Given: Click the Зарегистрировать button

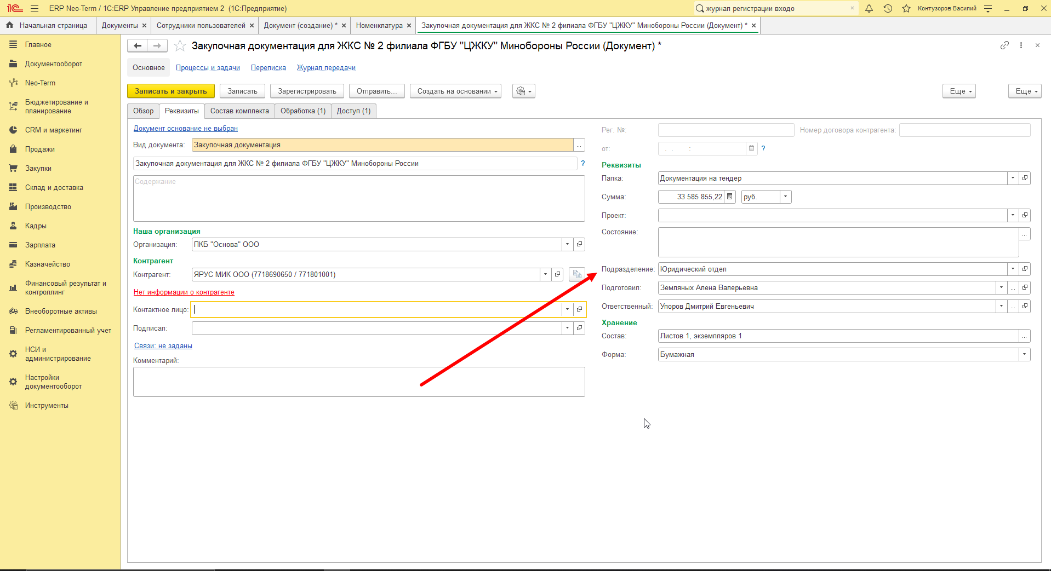Looking at the screenshot, I should pyautogui.click(x=307, y=91).
